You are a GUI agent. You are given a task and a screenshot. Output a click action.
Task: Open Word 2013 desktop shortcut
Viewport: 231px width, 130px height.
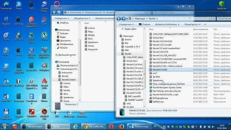tap(6, 98)
